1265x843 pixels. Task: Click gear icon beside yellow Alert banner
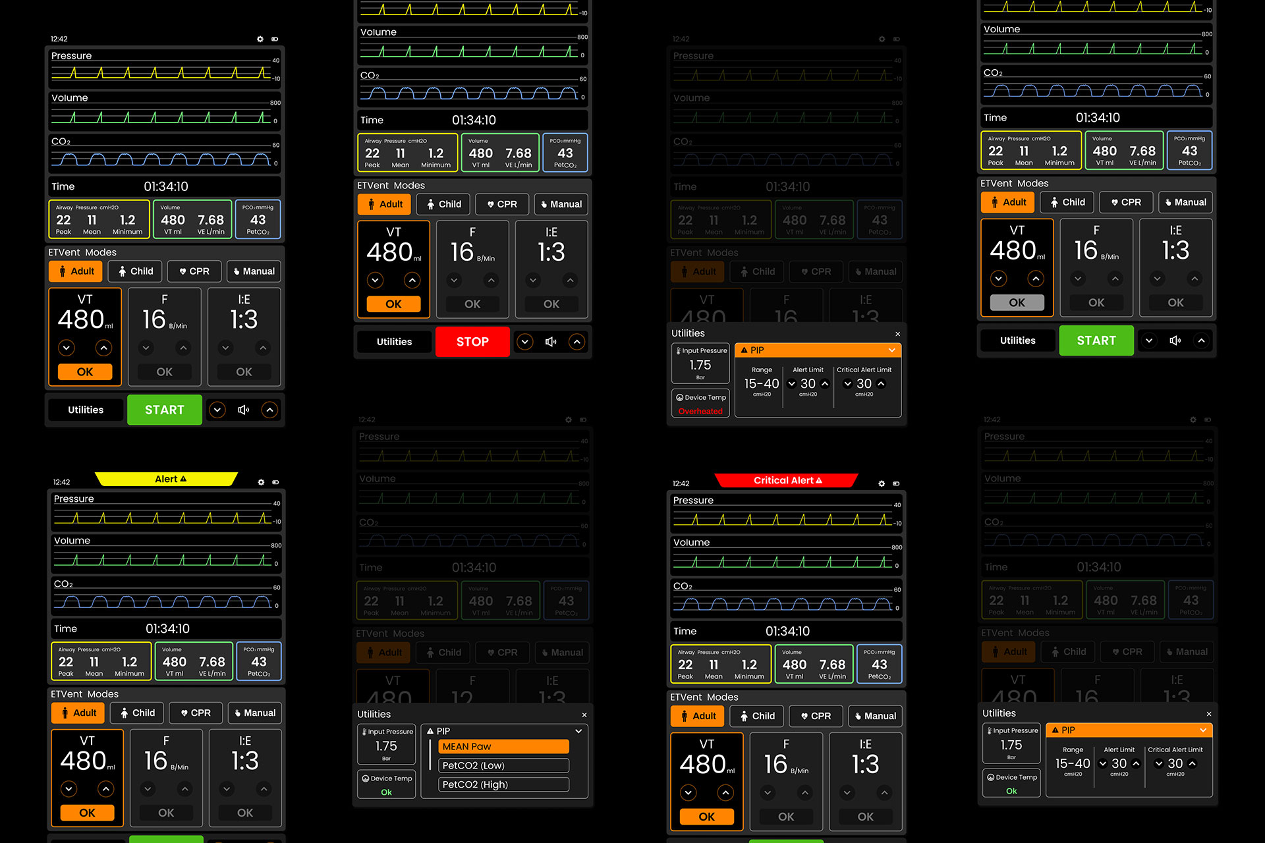click(x=261, y=482)
